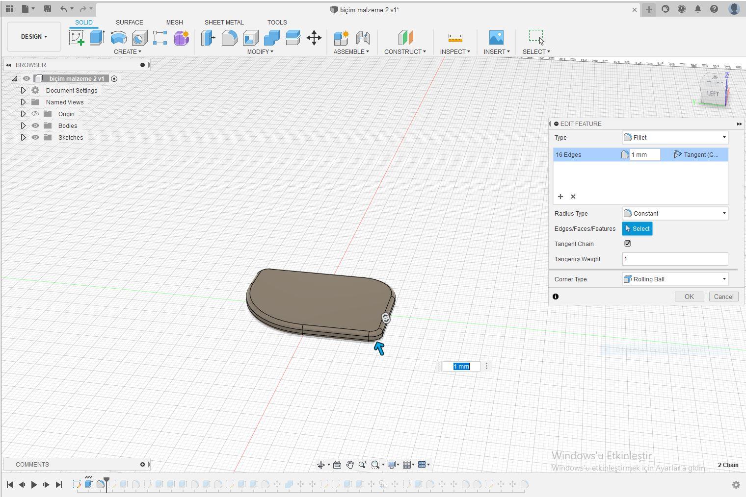Select the Offset Plane construct icon
Screen dimensions: 746x497
point(405,38)
